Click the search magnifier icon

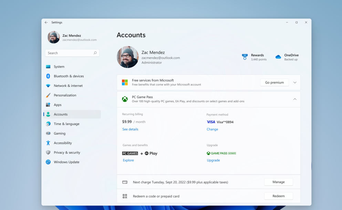(x=95, y=53)
